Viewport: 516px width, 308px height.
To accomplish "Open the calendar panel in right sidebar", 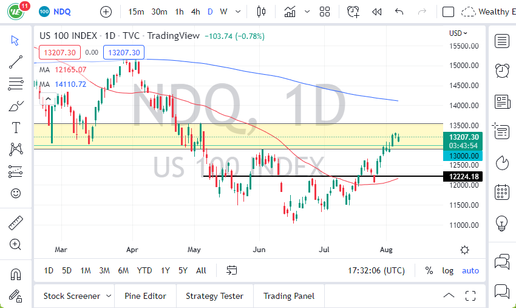I will [x=502, y=192].
